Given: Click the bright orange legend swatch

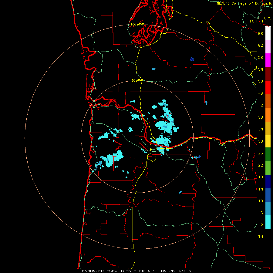Looking at the screenshot, I should pos(268,115).
